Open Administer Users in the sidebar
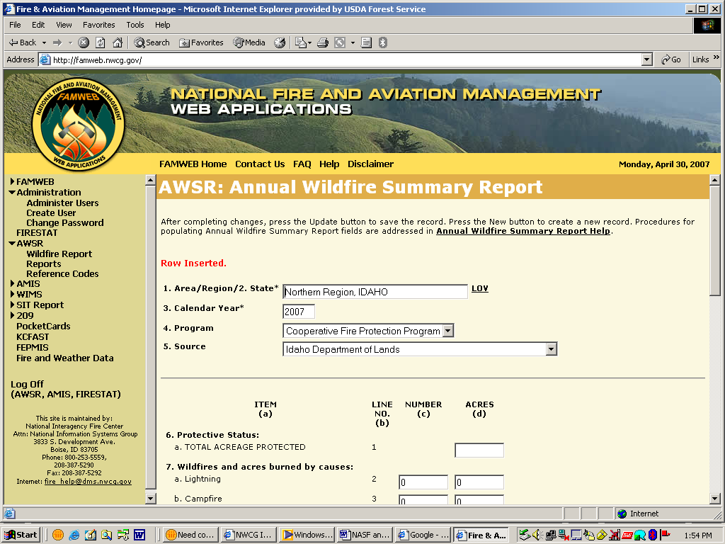 click(x=62, y=203)
